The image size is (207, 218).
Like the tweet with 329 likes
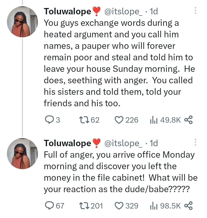[119, 206]
